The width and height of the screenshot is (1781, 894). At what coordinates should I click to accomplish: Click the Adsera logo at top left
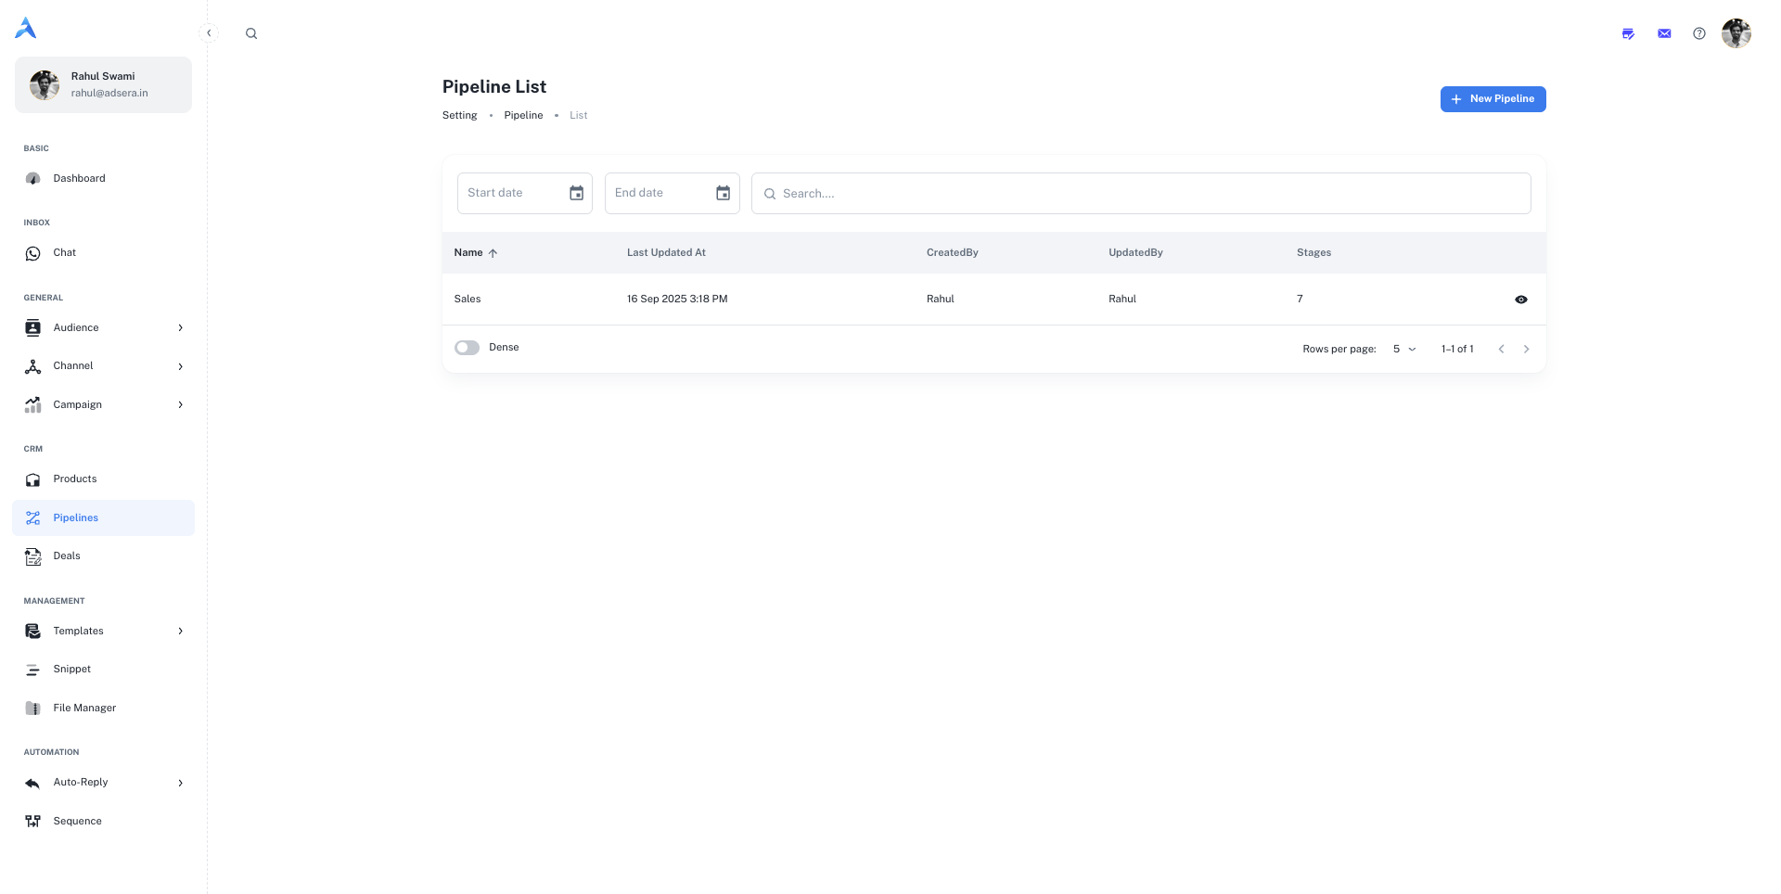pyautogui.click(x=26, y=29)
